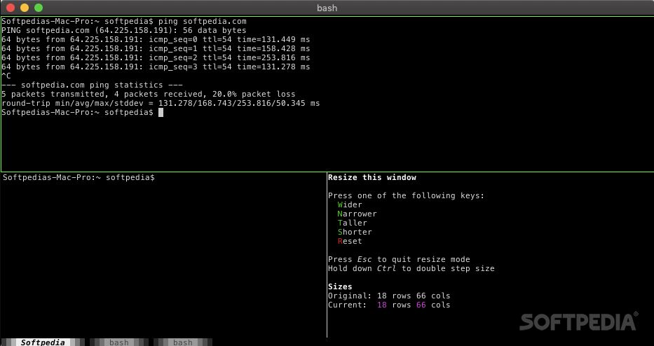The image size is (654, 346).
Task: Click the 'ping softpedia.com' command line
Action: (x=124, y=21)
